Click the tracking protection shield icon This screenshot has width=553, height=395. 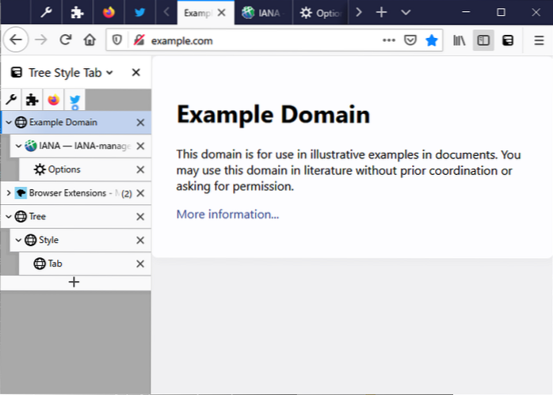click(x=116, y=40)
